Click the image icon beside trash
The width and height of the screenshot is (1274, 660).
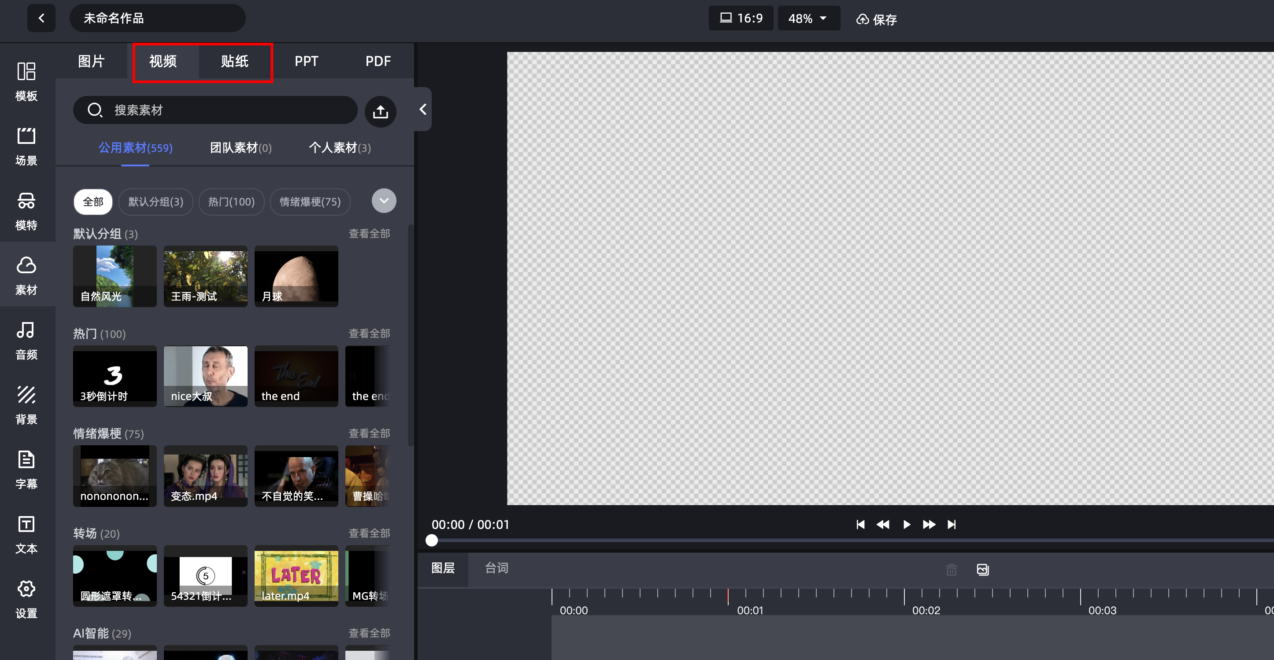[x=983, y=570]
